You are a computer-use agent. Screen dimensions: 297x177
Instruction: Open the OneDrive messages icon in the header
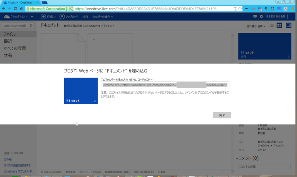point(255,16)
